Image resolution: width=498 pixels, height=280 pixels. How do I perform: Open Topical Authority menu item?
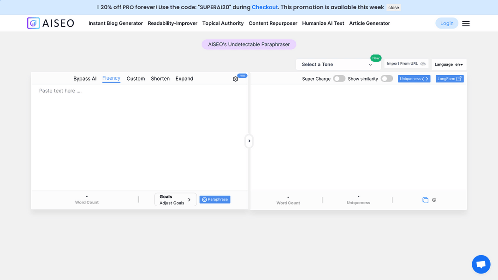[223, 23]
